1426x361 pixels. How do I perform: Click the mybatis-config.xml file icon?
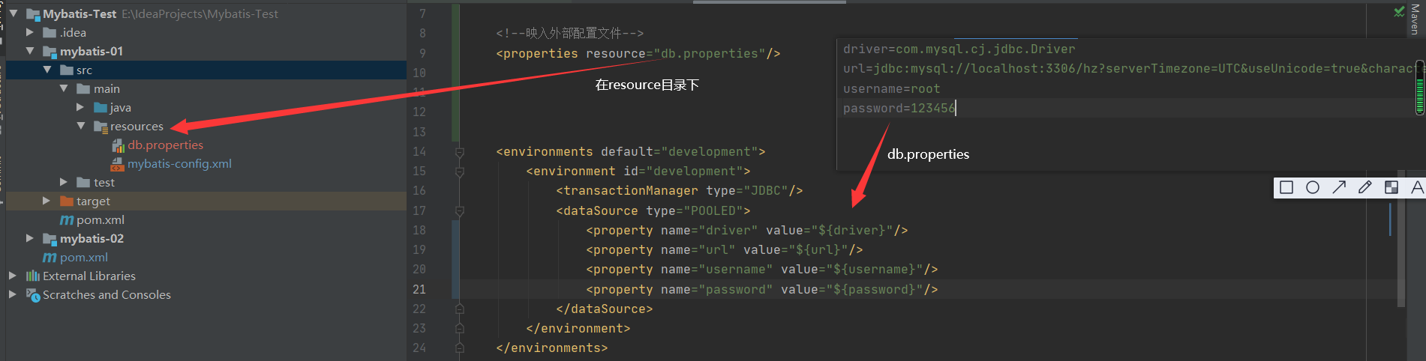(x=117, y=164)
